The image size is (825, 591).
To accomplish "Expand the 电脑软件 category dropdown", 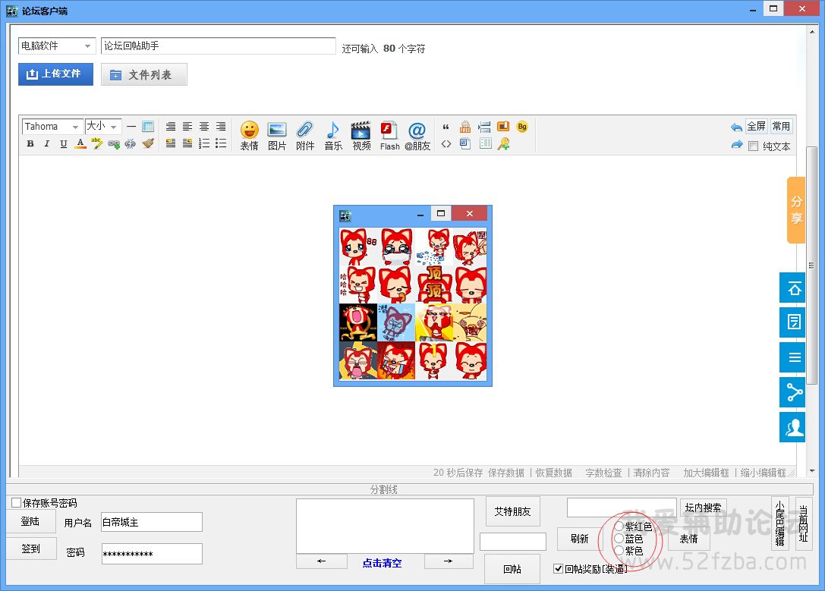I will pyautogui.click(x=57, y=46).
